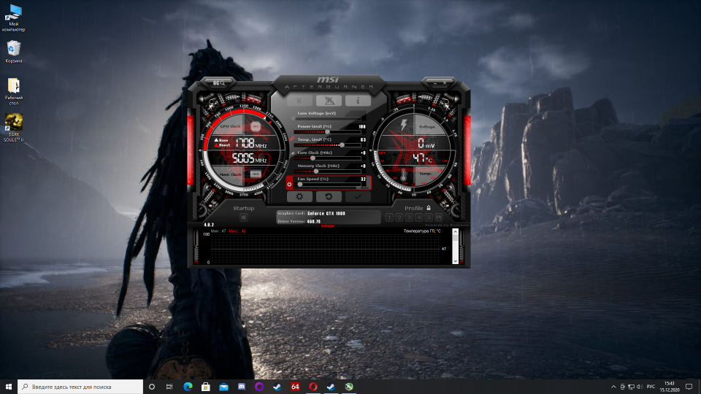This screenshot has width=701, height=394.
Task: Save profile with floppy disk icon
Action: coord(439,217)
